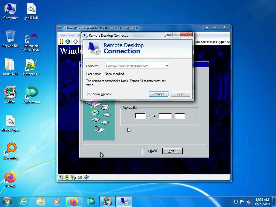The height and width of the screenshot is (207, 276).
Task: Click the gray power button icon in 86Box toolbar
Action: tap(75, 42)
